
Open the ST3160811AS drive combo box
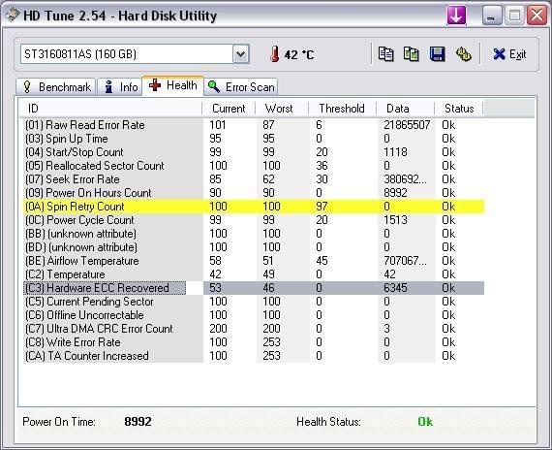[135, 54]
